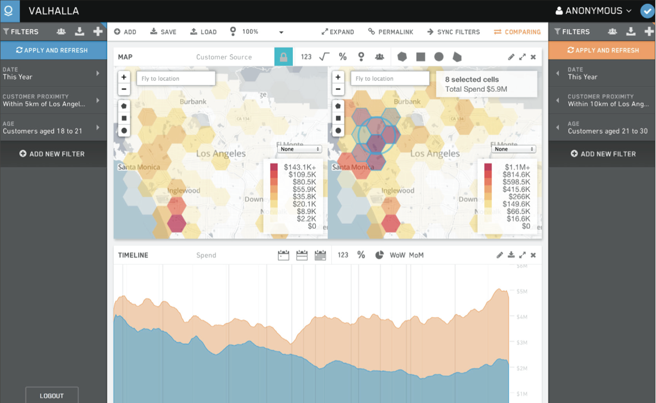656x403 pixels.
Task: Download the Timeline widget data
Action: point(511,255)
